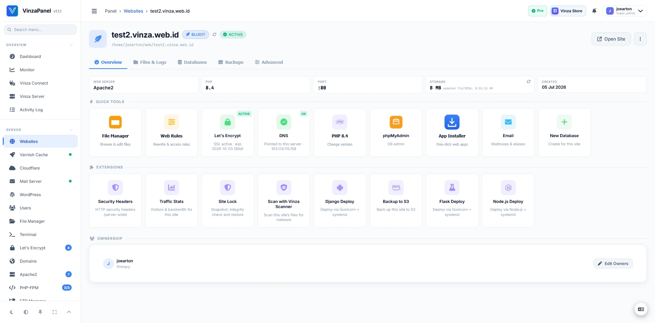This screenshot has width=655, height=323.
Task: Focus the Search menu input field
Action: (x=40, y=30)
